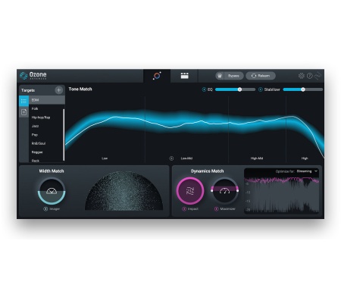
Task: Click the iZotope squiggle icon in the header
Action: pos(318,76)
